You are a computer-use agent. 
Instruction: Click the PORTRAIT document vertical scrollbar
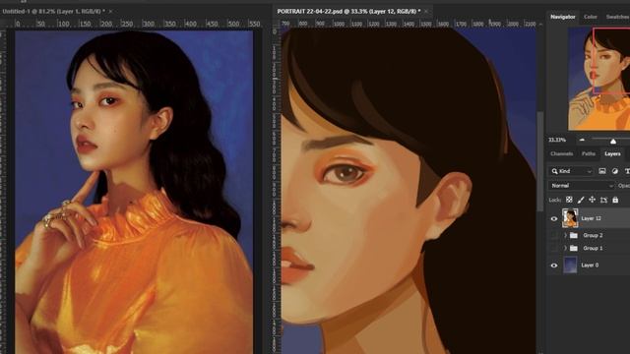click(x=540, y=160)
